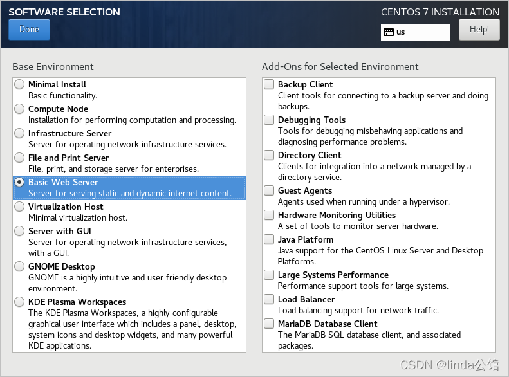Tick the Hardware Monitoring Utilities checkbox
The width and height of the screenshot is (509, 377).
coord(269,215)
